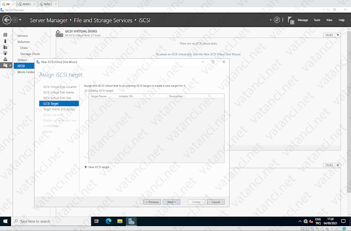
Task: Go to wizard step iSCSI Virtual Disk Name
Action: (58, 92)
